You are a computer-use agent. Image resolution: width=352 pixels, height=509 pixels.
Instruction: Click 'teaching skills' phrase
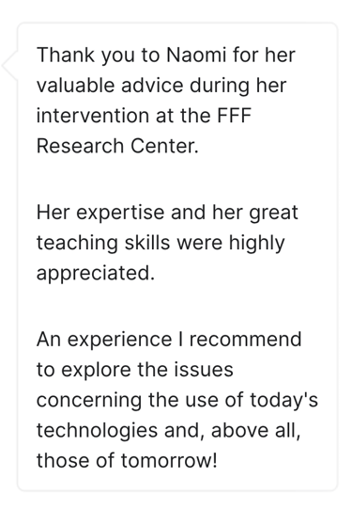(x=103, y=244)
